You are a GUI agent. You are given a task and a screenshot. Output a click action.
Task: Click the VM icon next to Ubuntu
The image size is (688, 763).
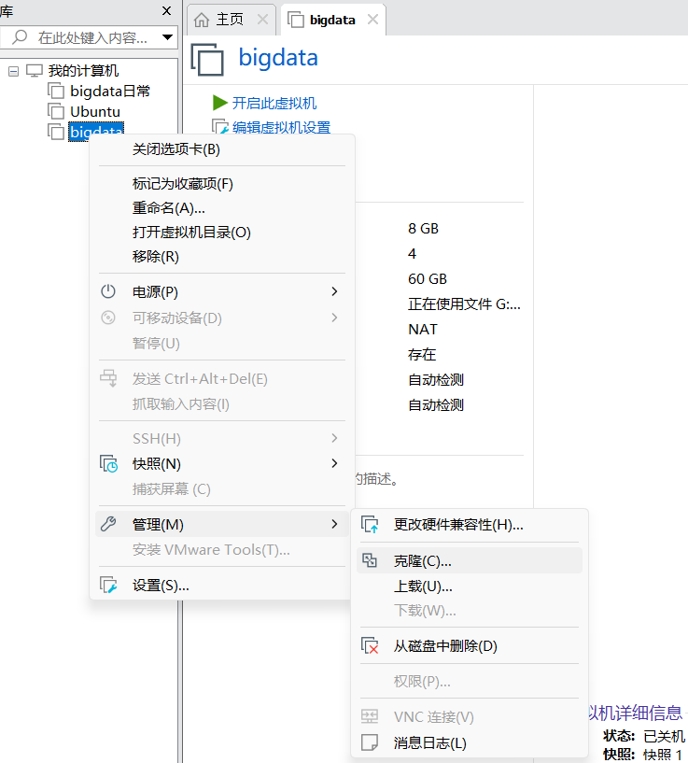click(56, 111)
